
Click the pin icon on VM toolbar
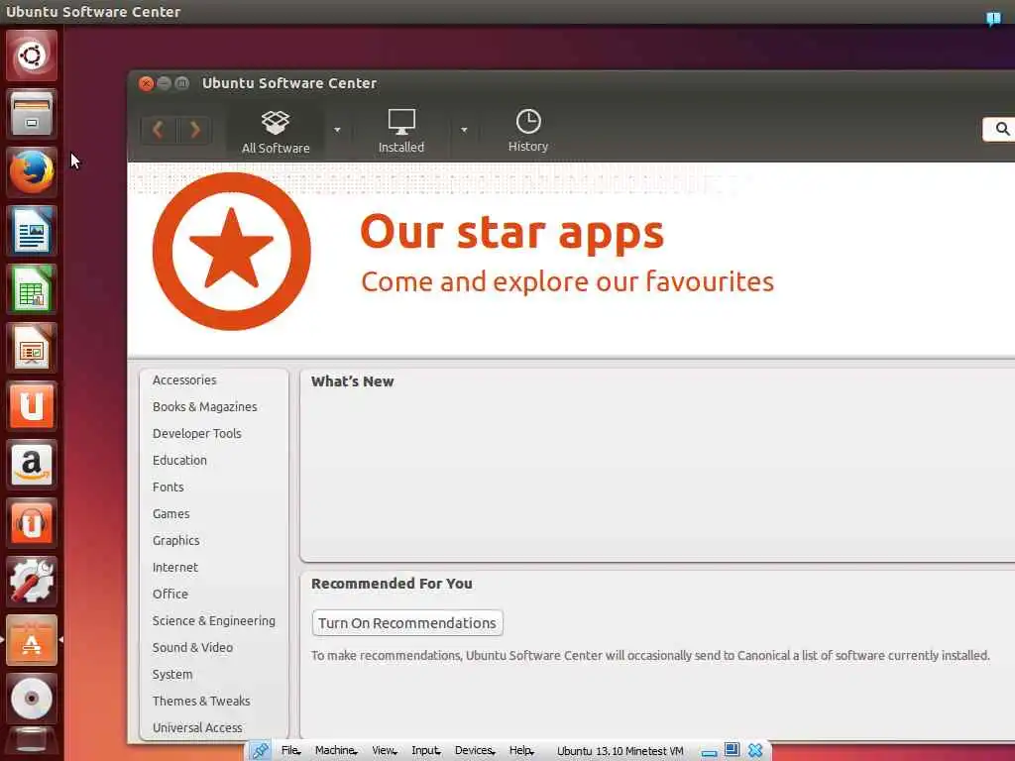tap(261, 751)
